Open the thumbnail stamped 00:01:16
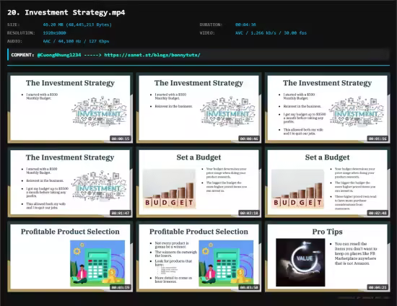Screen dimensions: 397x306 coord(328,108)
